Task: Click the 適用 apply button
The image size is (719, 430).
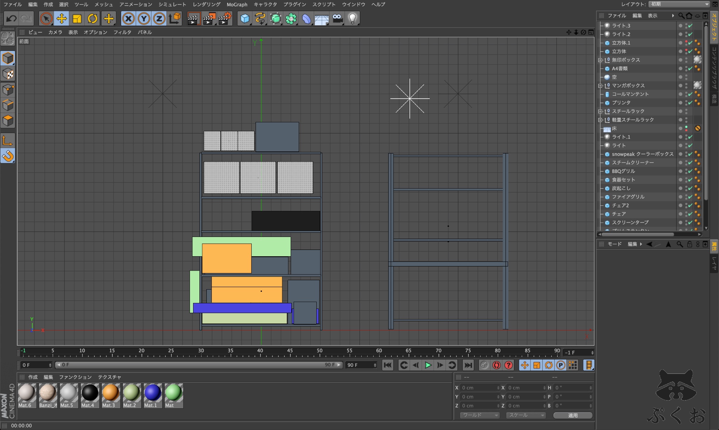Action: [x=573, y=415]
